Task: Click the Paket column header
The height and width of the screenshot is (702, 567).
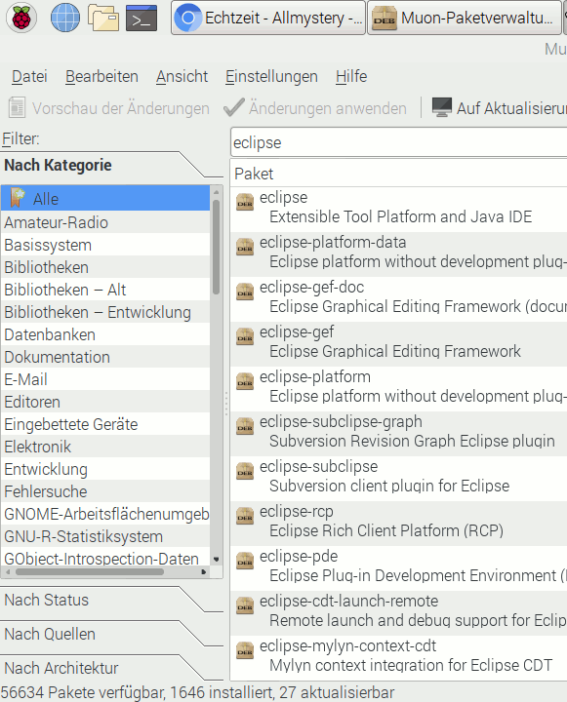Action: (398, 174)
